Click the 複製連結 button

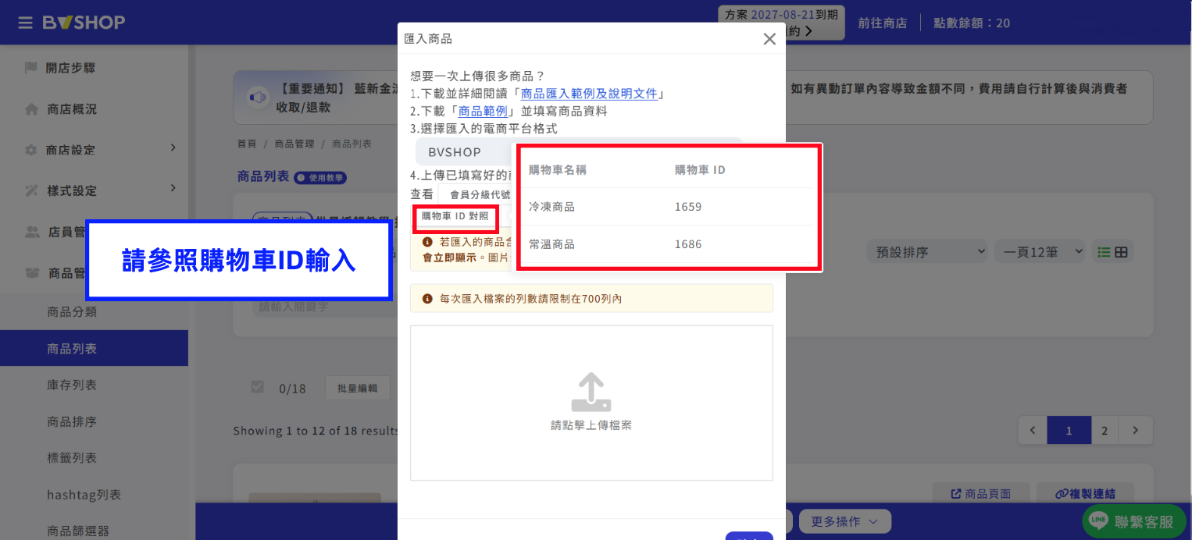(1085, 494)
